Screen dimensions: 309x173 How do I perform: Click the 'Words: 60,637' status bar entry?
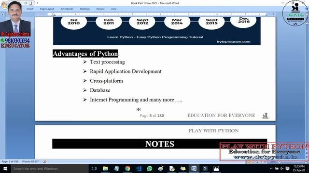coord(30,161)
